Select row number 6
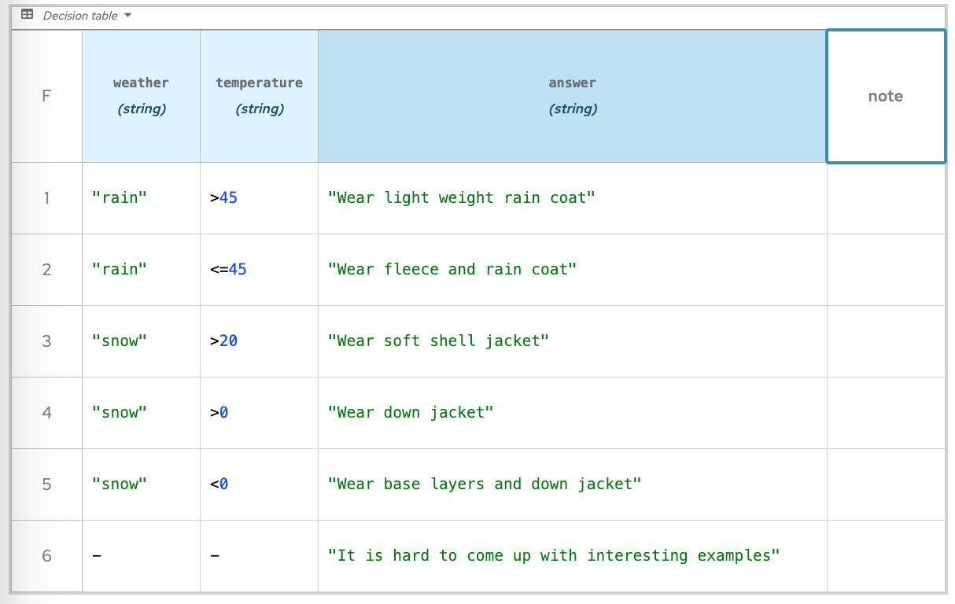Viewport: 955px width, 604px height. coord(46,556)
